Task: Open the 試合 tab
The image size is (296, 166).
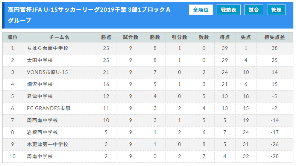Action: [253, 10]
